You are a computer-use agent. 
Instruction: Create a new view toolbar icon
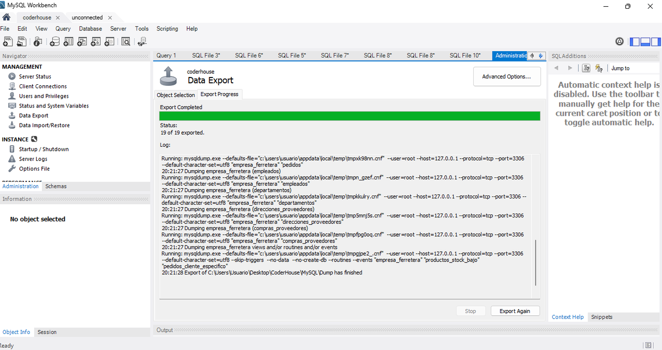coord(82,42)
